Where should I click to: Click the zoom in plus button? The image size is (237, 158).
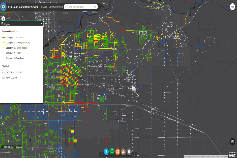[x=3, y=19]
